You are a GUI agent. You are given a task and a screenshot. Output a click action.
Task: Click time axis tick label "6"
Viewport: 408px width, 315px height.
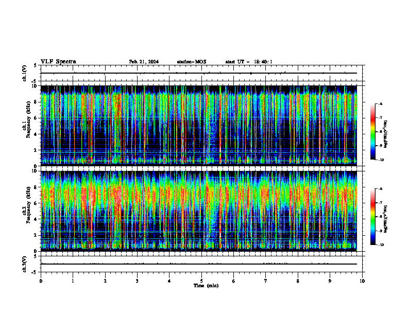(234, 281)
